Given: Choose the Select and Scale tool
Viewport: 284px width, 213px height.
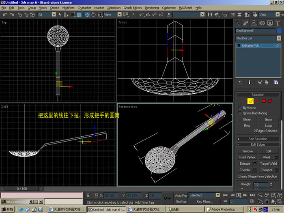Looking at the screenshot, I should 100,15.
